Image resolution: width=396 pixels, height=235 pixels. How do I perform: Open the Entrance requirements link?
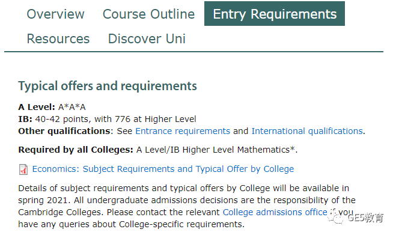(183, 131)
